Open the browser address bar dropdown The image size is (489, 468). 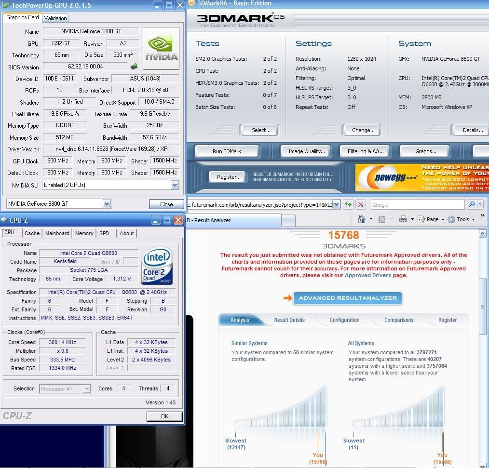coord(336,204)
